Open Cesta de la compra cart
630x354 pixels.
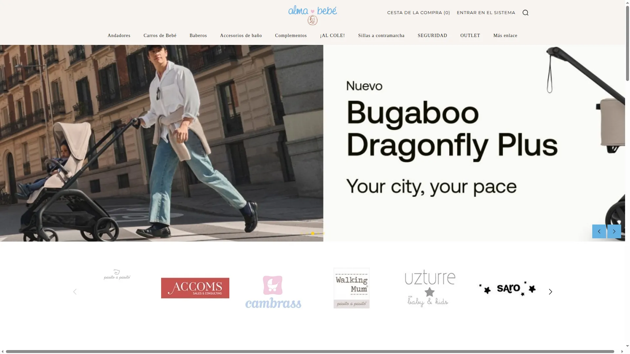(419, 13)
